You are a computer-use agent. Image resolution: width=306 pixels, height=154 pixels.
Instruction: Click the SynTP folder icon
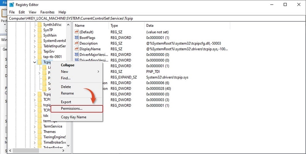tap(40, 30)
